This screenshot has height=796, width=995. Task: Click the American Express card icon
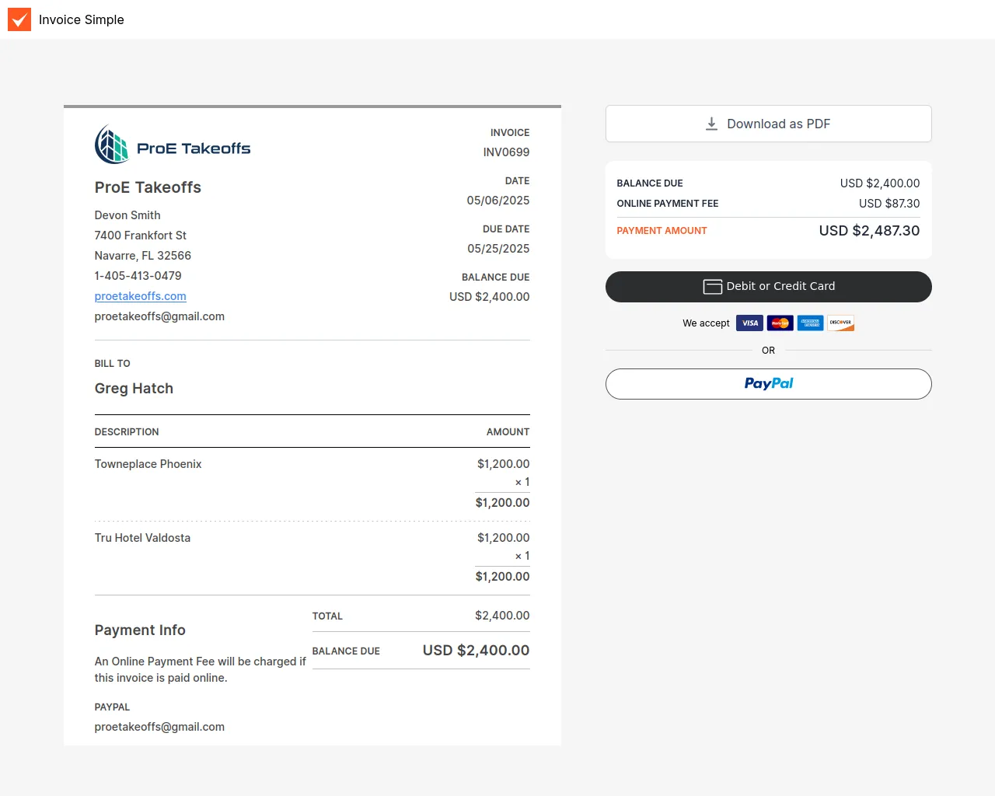pyautogui.click(x=810, y=323)
